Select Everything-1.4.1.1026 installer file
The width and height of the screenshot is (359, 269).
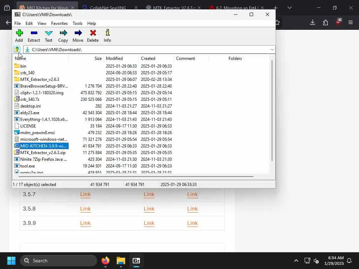tap(41, 119)
